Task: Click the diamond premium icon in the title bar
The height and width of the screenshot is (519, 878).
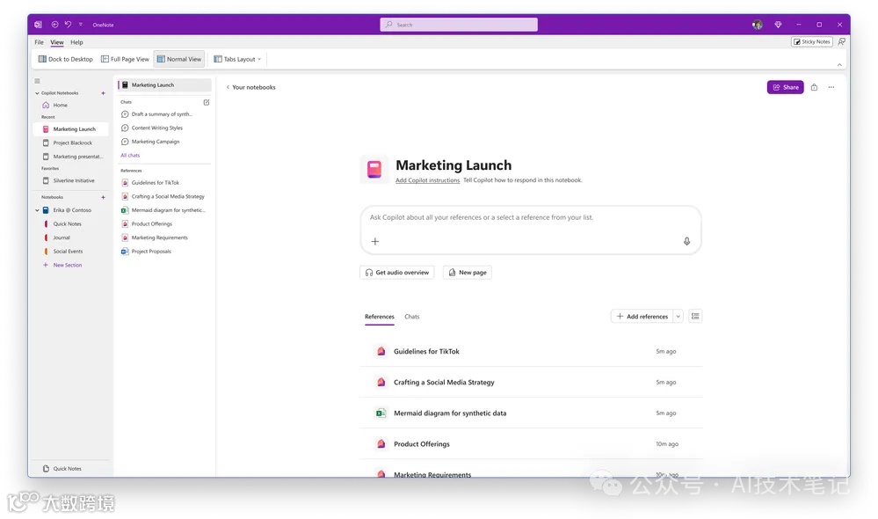Action: pyautogui.click(x=778, y=25)
